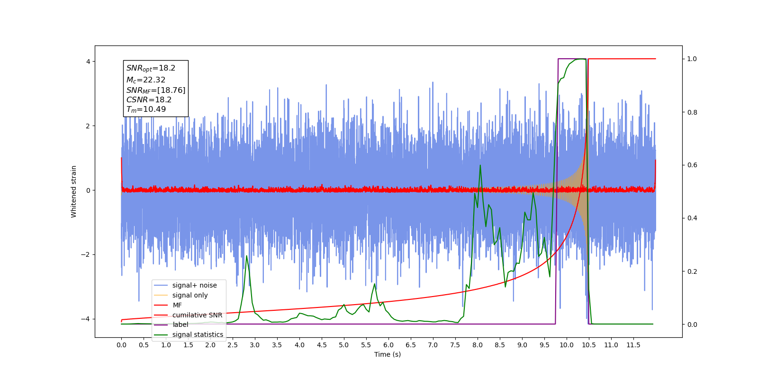
Task: Click the 10.0 tick on time axis
Action: point(567,345)
